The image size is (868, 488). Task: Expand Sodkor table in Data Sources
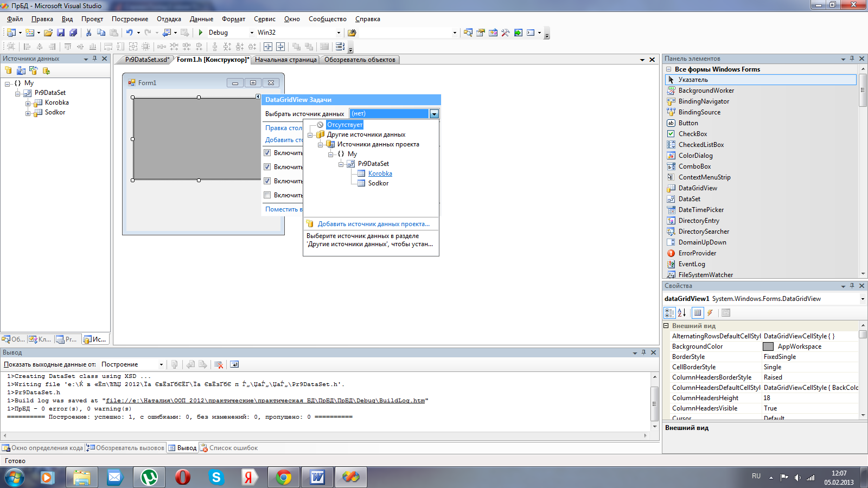point(28,113)
